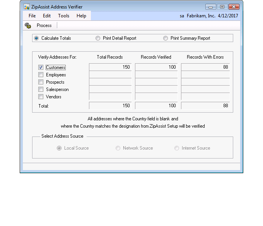
Task: Check the Salesperson checkbox
Action: point(41,89)
